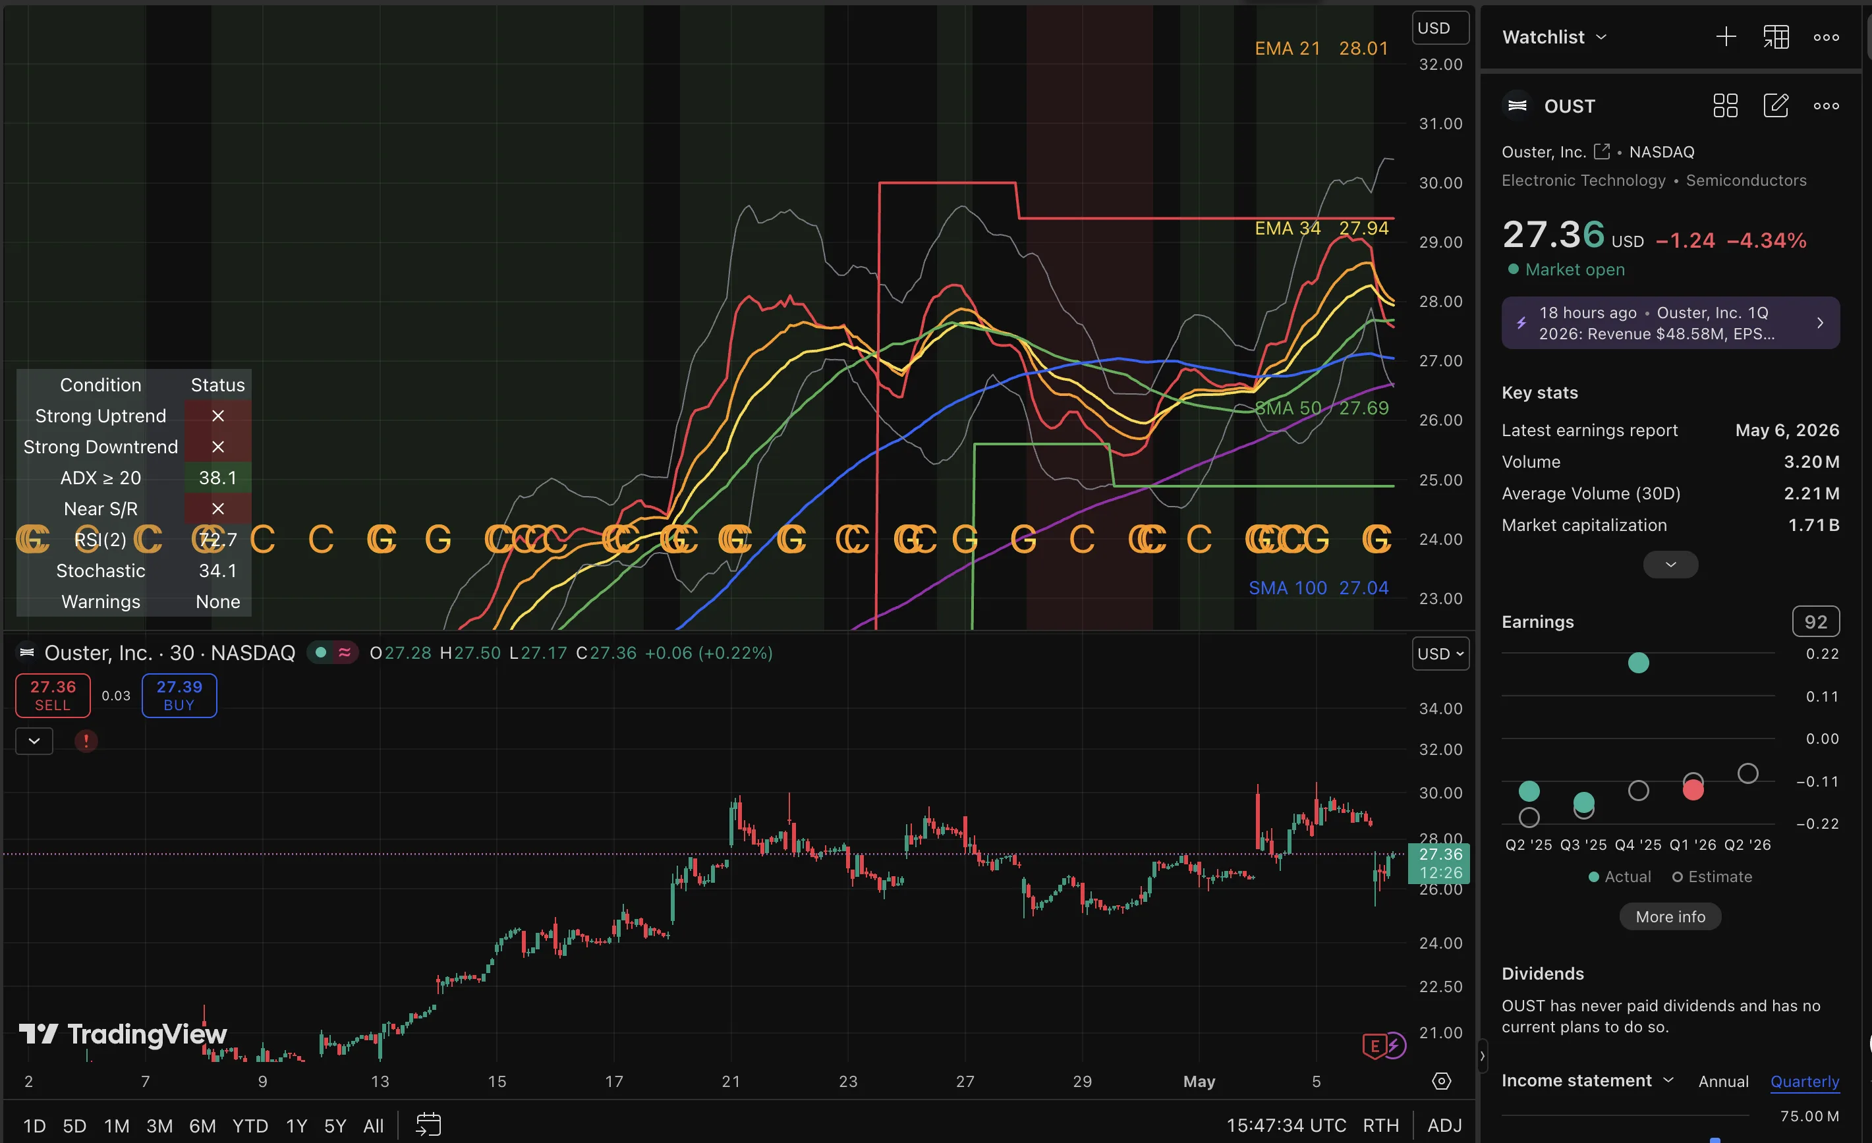The image size is (1872, 1143).
Task: Toggle ADJ adjusted data setting
Action: tap(1444, 1125)
